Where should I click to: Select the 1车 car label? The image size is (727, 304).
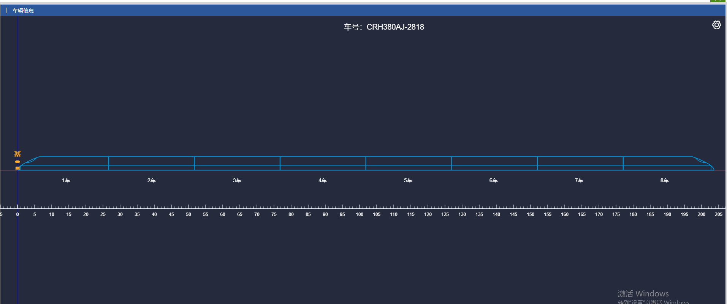click(66, 180)
